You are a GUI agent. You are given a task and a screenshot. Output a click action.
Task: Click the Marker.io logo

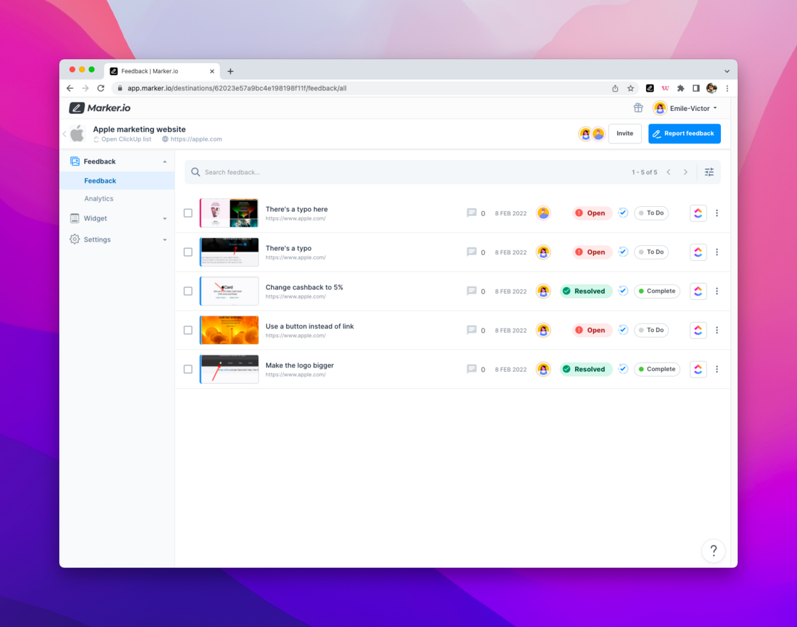[100, 107]
